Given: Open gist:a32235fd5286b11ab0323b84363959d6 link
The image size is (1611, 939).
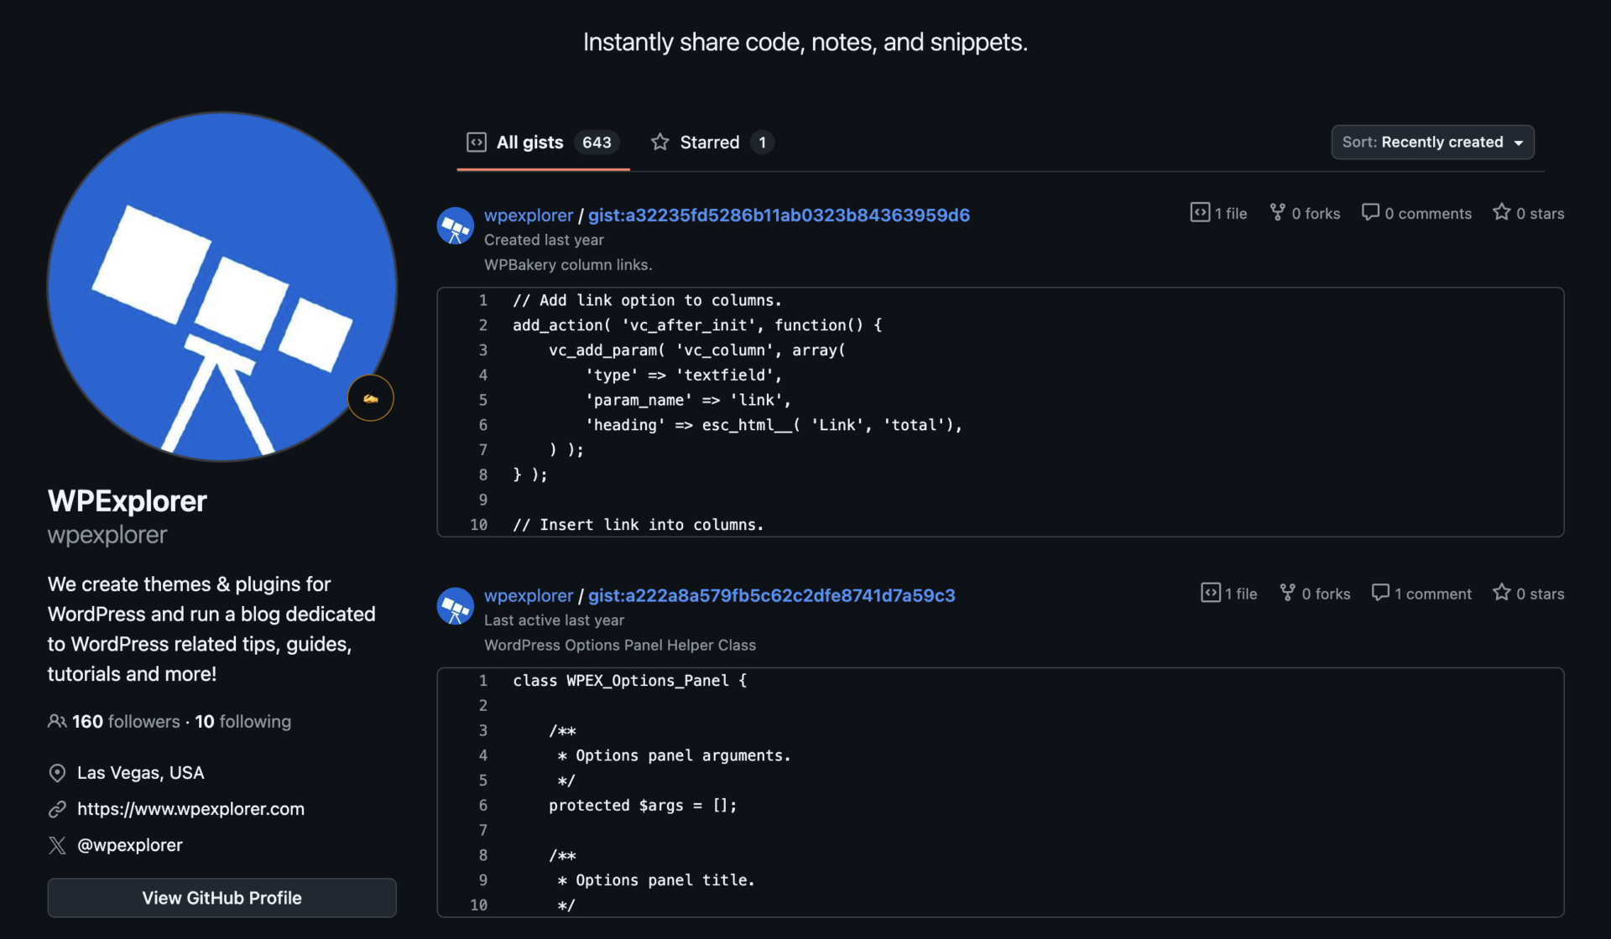Looking at the screenshot, I should [x=778, y=215].
